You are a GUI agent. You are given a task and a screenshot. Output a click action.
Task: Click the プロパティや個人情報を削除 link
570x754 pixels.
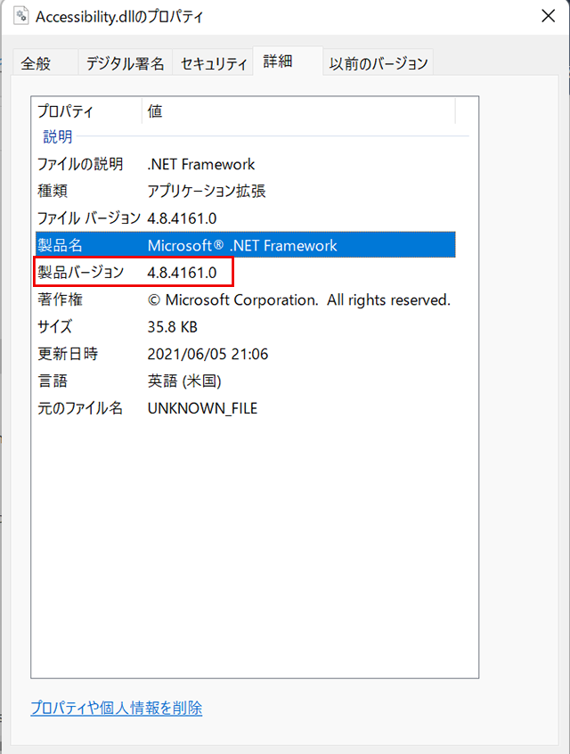(x=117, y=708)
